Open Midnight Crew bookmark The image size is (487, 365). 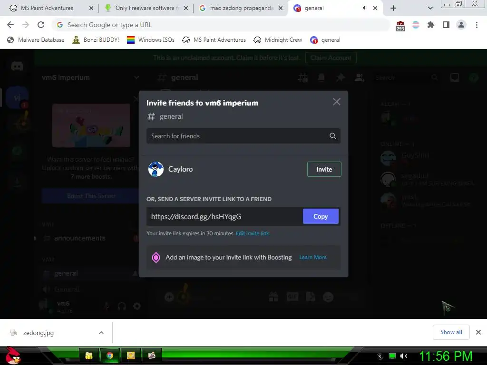click(x=278, y=40)
